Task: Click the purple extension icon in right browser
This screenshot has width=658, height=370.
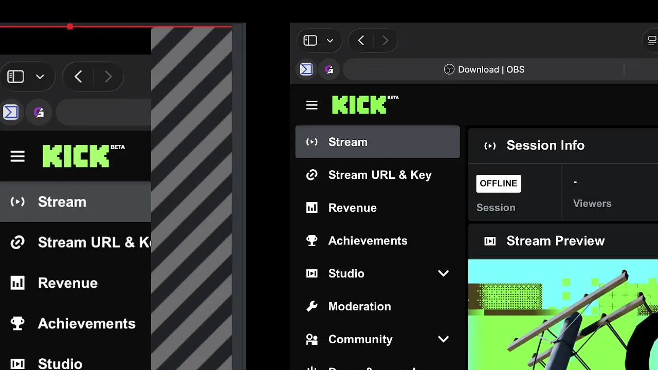Action: pos(329,69)
